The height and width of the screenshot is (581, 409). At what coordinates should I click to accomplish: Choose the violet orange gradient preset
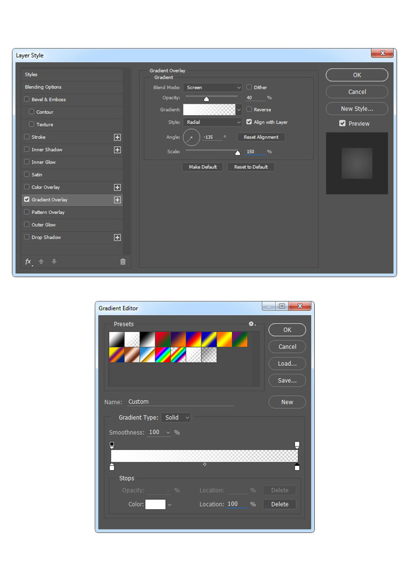point(178,339)
